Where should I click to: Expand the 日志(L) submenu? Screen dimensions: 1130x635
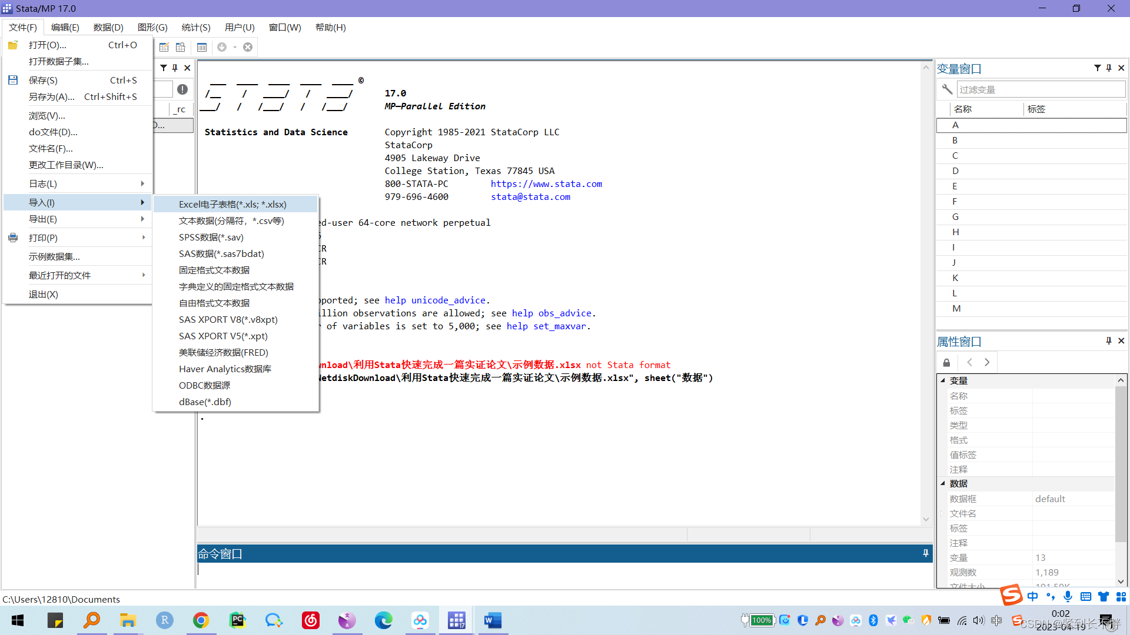click(78, 183)
